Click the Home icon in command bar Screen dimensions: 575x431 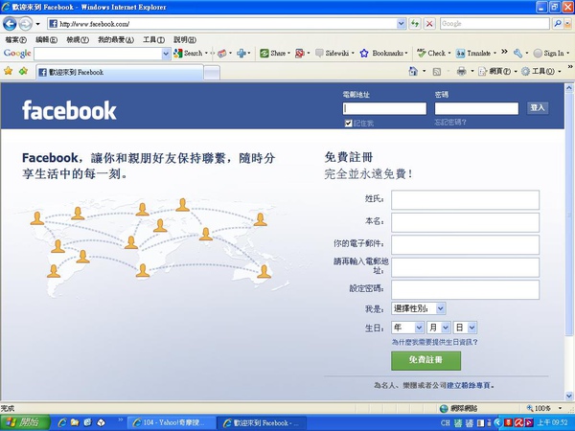coord(413,71)
